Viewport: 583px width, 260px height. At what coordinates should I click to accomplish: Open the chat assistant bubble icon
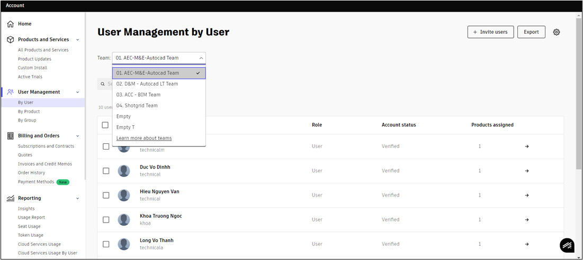567,245
